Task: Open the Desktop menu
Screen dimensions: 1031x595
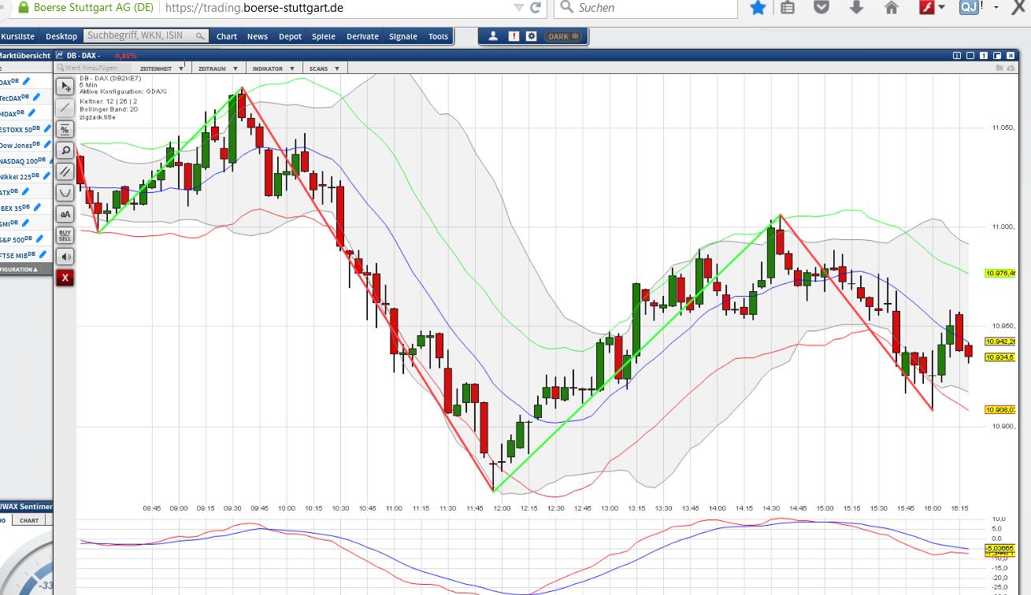Action: (61, 36)
